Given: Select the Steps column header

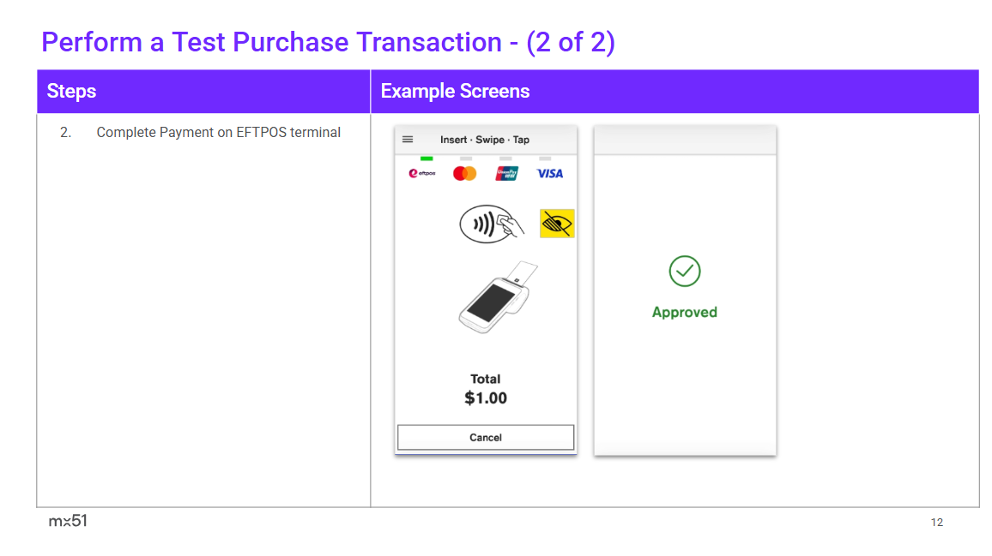Looking at the screenshot, I should pyautogui.click(x=72, y=92).
